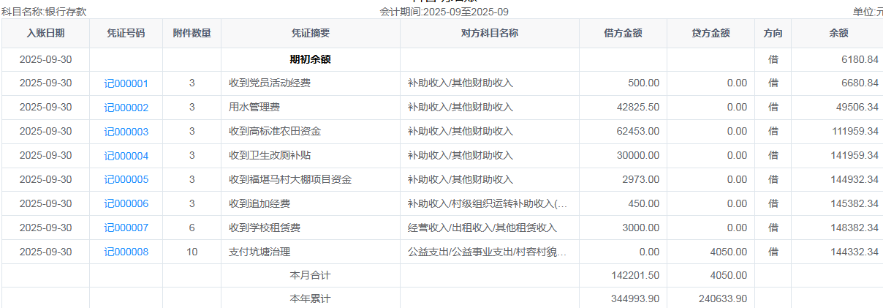The image size is (883, 308).
Task: Select the 收到高标准农田资金 summary cell
Action: [x=275, y=132]
